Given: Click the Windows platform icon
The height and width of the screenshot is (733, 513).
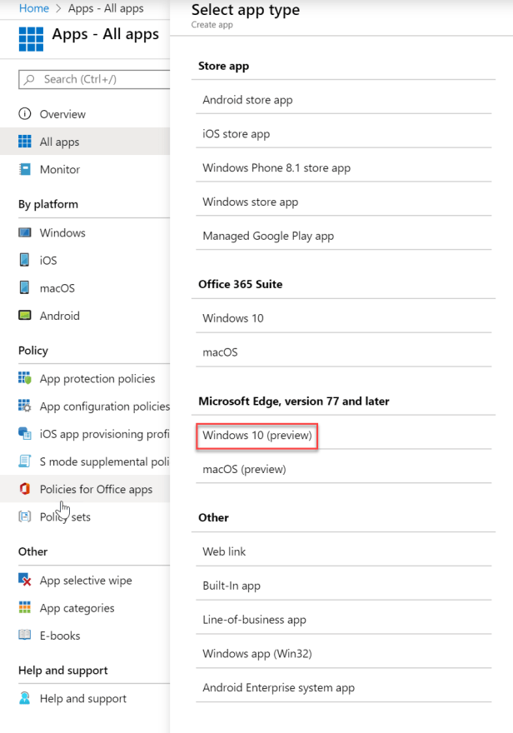Looking at the screenshot, I should [x=25, y=233].
